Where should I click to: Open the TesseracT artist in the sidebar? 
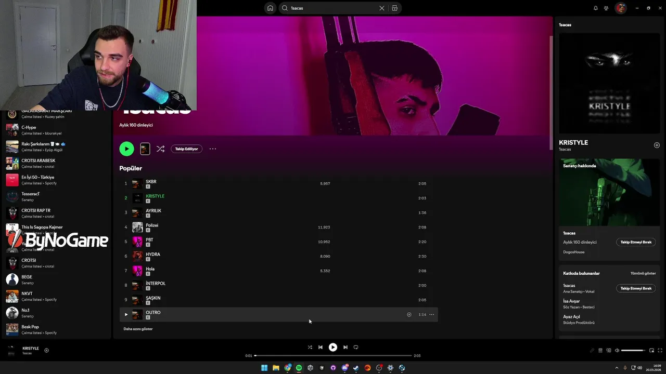point(56,196)
